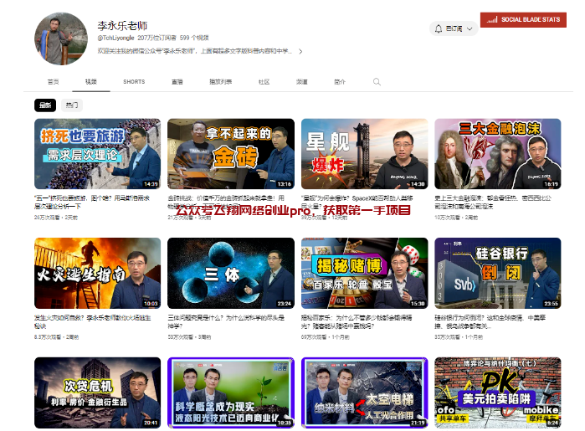Open the 星舰爆炸 video thumbnail
This screenshot has width=585, height=431.
[364, 153]
